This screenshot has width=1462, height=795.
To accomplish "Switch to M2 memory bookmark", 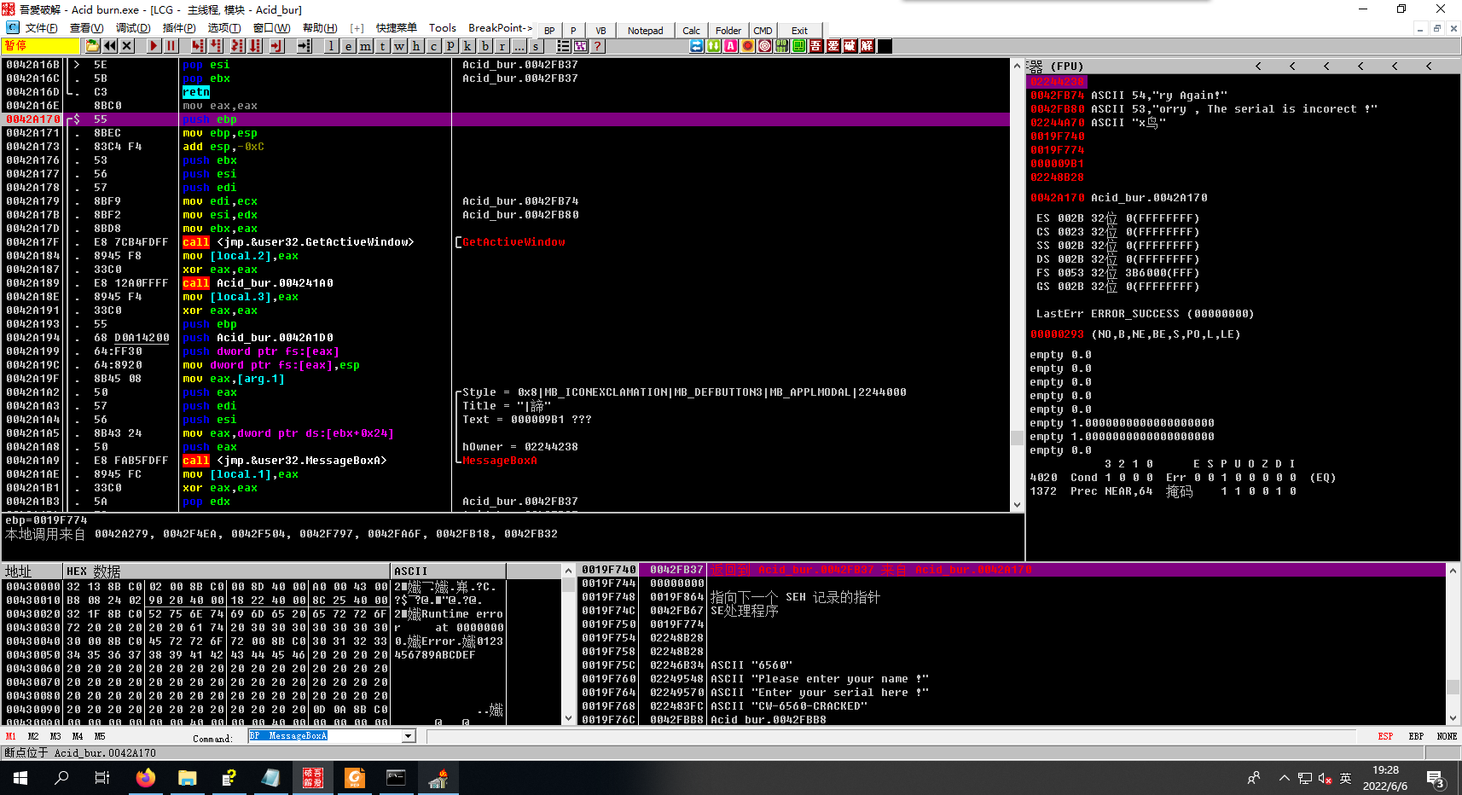I will point(33,736).
